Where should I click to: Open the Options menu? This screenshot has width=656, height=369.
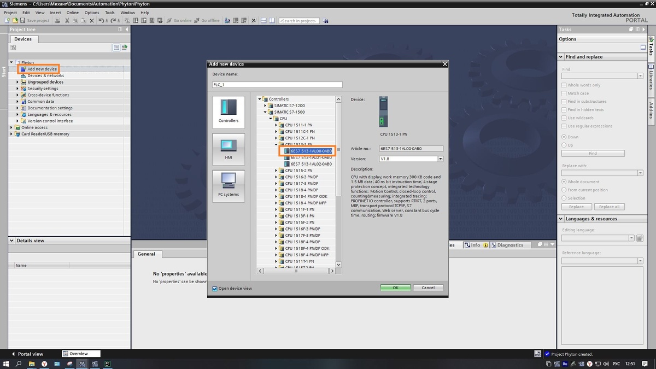[x=92, y=13]
